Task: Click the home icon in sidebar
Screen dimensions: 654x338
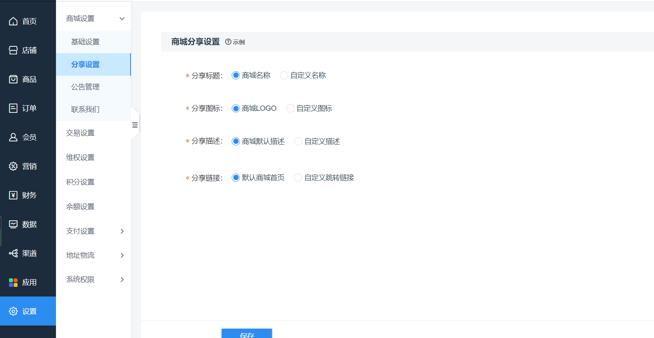Action: (13, 21)
